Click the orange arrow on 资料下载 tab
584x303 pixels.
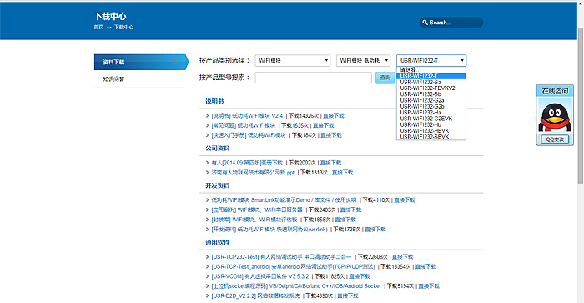tap(174, 62)
